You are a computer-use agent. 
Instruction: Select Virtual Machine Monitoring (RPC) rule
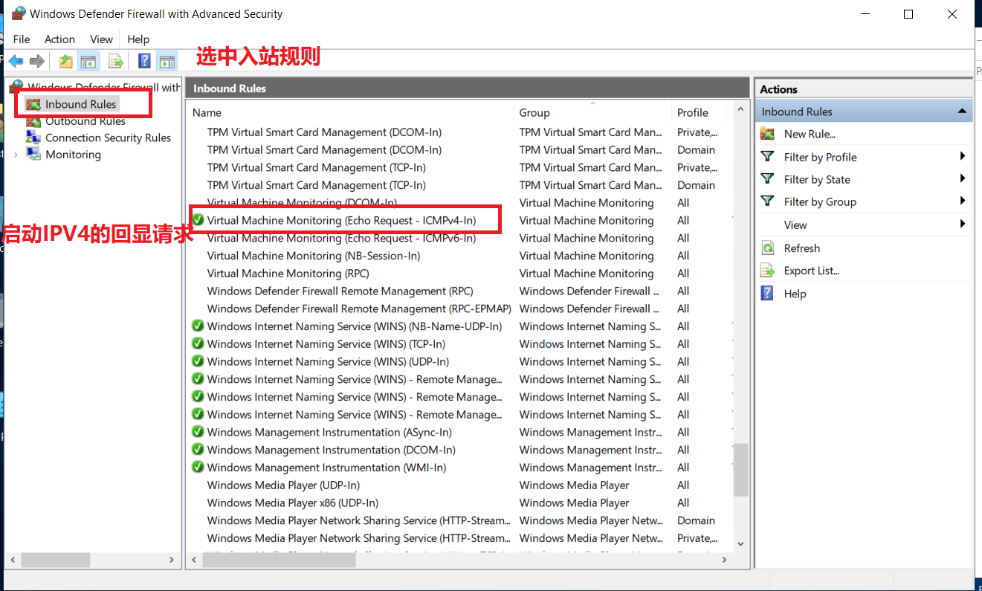[288, 274]
